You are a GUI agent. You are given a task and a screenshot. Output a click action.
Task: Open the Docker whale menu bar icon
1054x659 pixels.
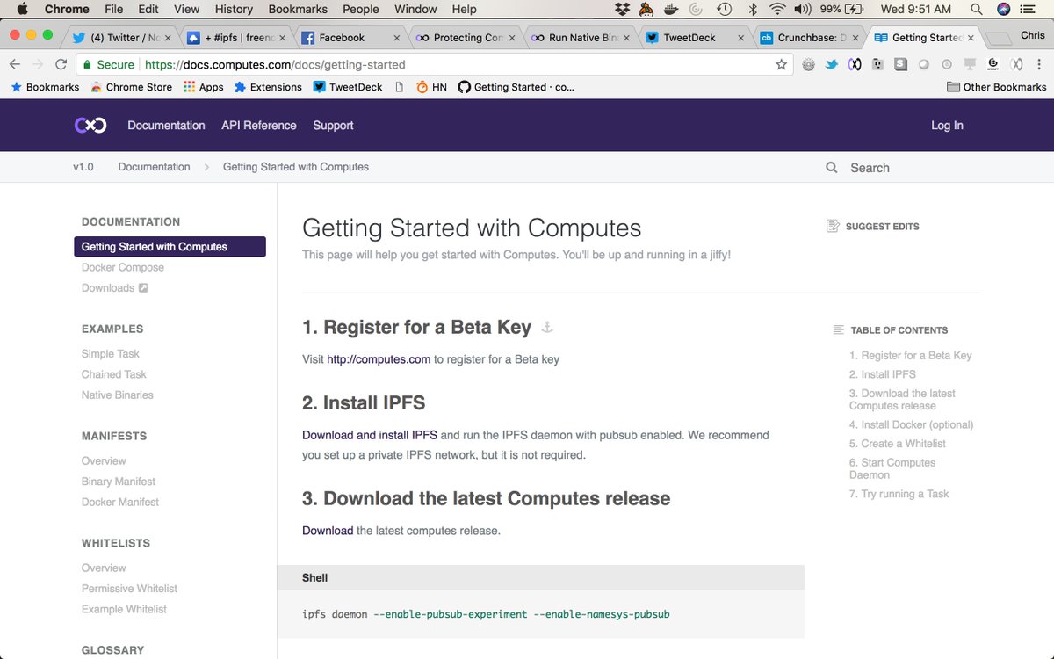(x=671, y=10)
